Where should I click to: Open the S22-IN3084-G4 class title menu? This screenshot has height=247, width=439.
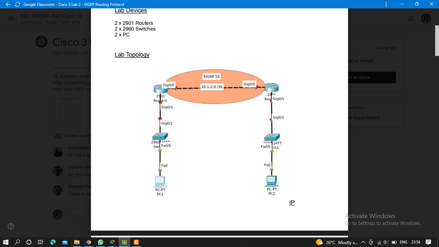(51, 16)
